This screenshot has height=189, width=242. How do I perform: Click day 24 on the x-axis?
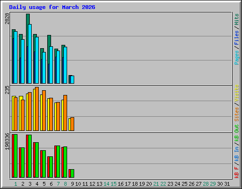(x=177, y=184)
